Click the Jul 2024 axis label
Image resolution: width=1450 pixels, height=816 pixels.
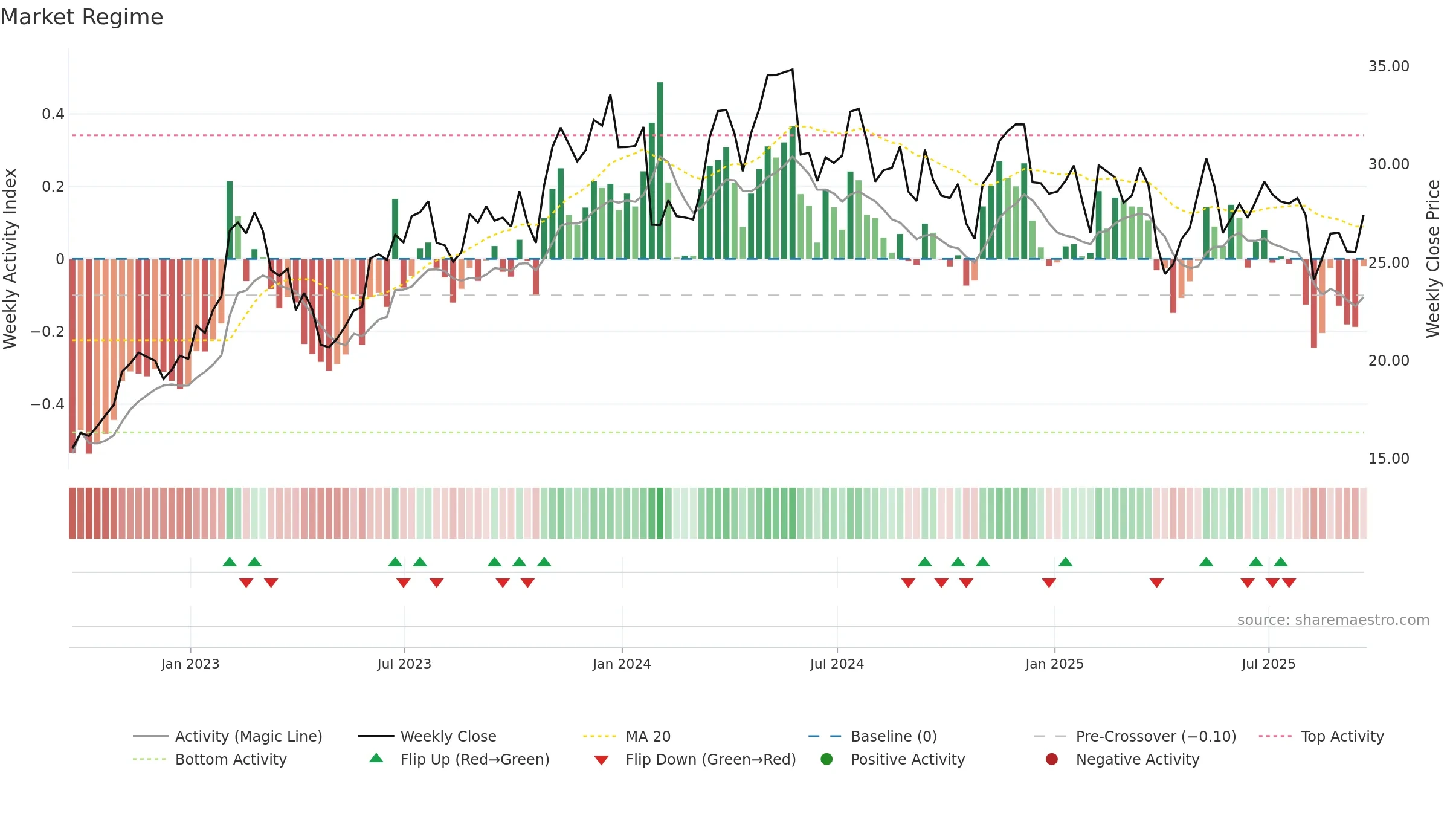(837, 664)
